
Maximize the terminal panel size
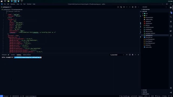(x=135, y=55)
